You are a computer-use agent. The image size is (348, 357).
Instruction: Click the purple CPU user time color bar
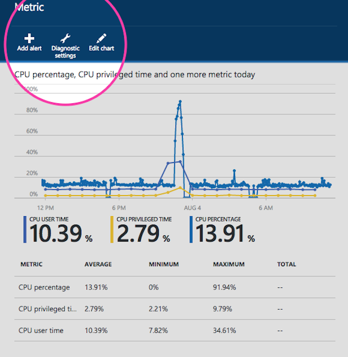pyautogui.click(x=25, y=229)
